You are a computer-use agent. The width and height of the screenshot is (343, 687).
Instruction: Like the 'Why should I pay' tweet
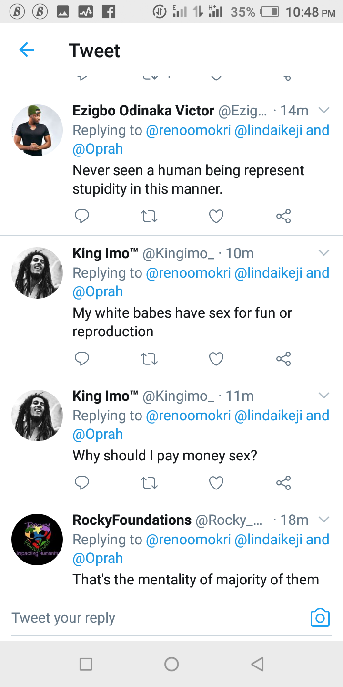click(x=216, y=483)
